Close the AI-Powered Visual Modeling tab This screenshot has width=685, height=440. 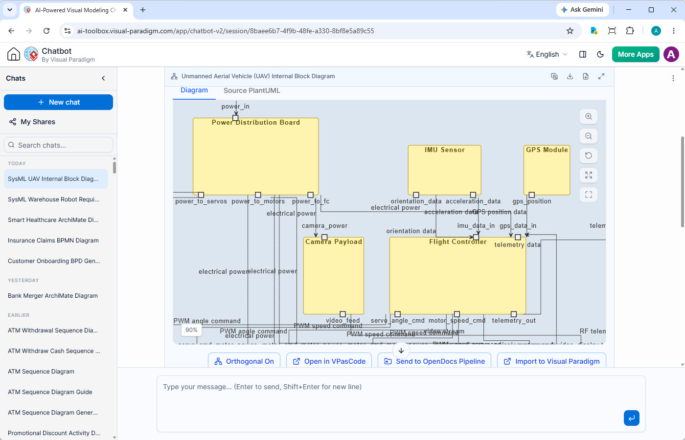pos(125,10)
